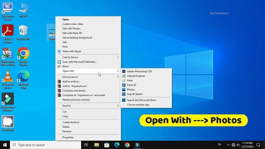Select the This PC desktop icon
Viewport: 265px width, 149px height.
(x=23, y=10)
